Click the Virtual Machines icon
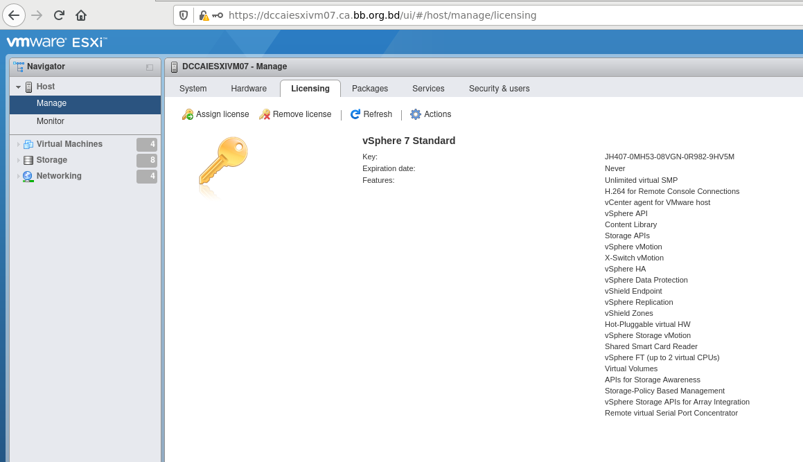 click(28, 145)
